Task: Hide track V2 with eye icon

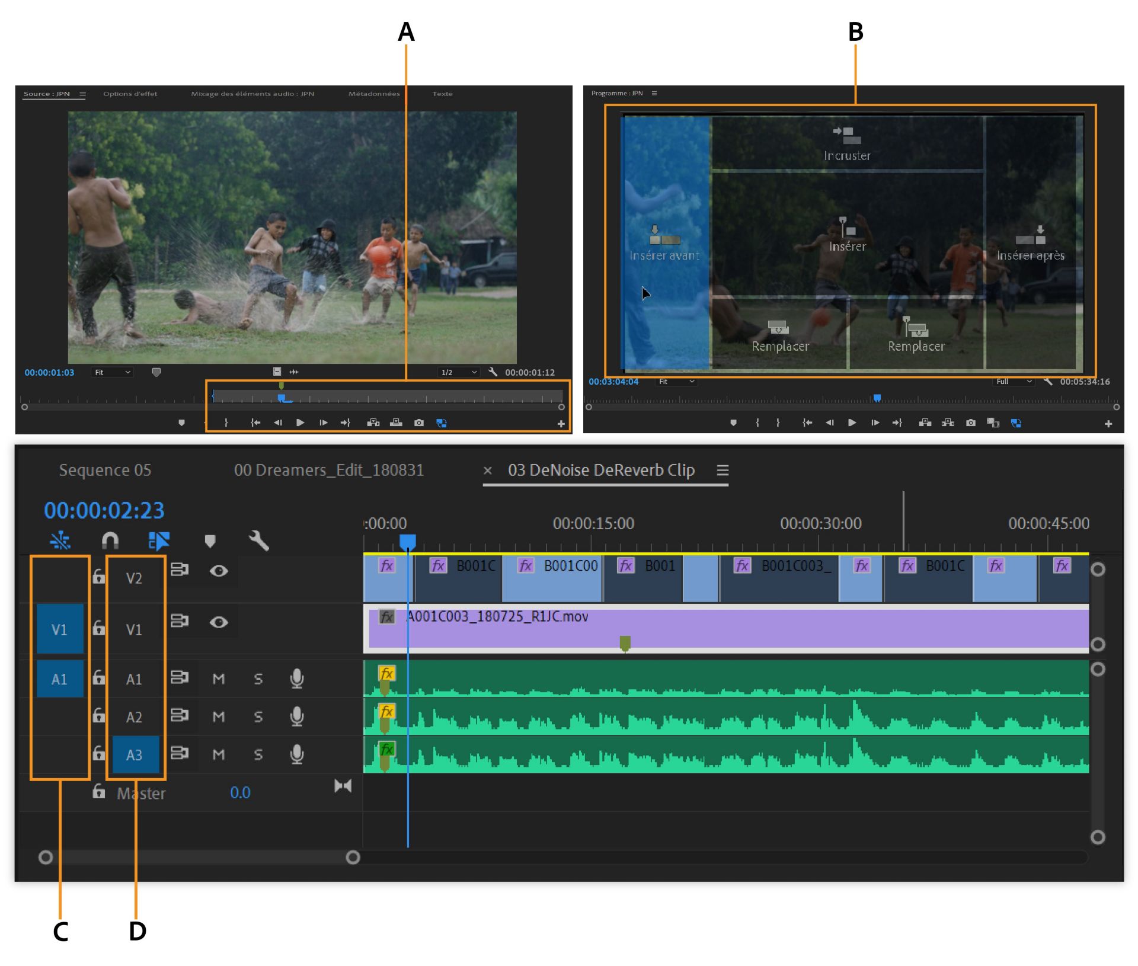Action: click(x=219, y=571)
